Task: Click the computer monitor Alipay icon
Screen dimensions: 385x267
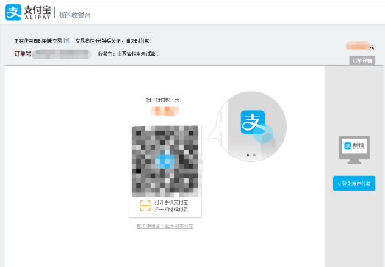Action: pos(354,150)
